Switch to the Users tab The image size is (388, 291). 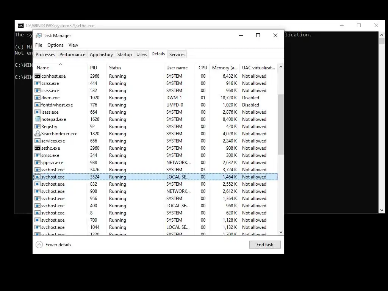[x=142, y=55]
